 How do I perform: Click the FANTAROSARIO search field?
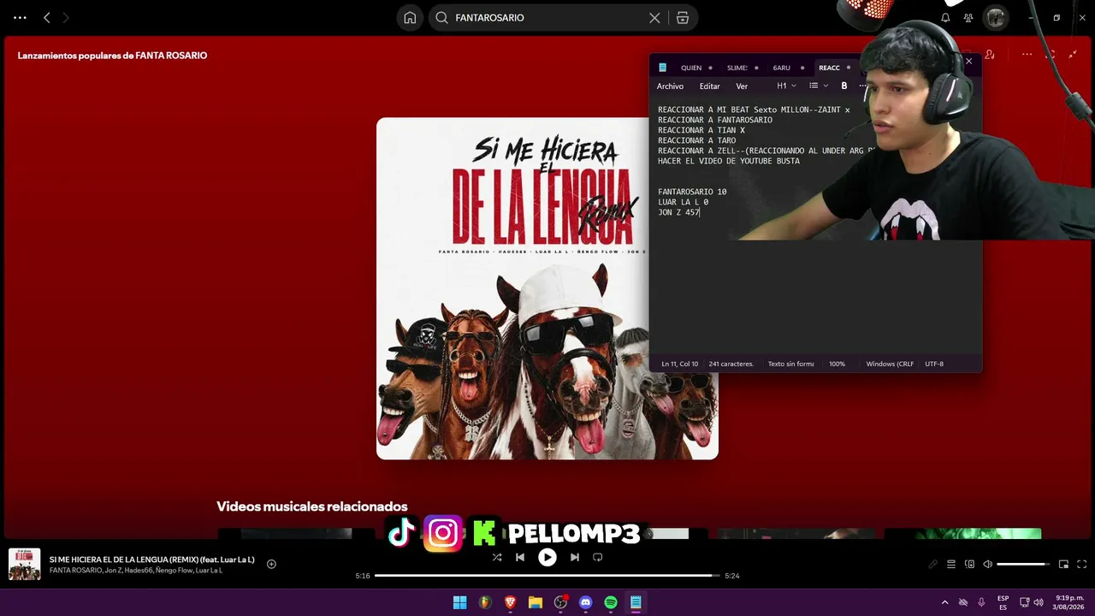[547, 17]
